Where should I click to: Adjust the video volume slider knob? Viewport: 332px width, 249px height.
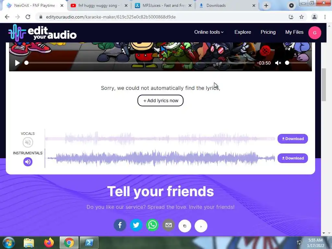(287, 63)
